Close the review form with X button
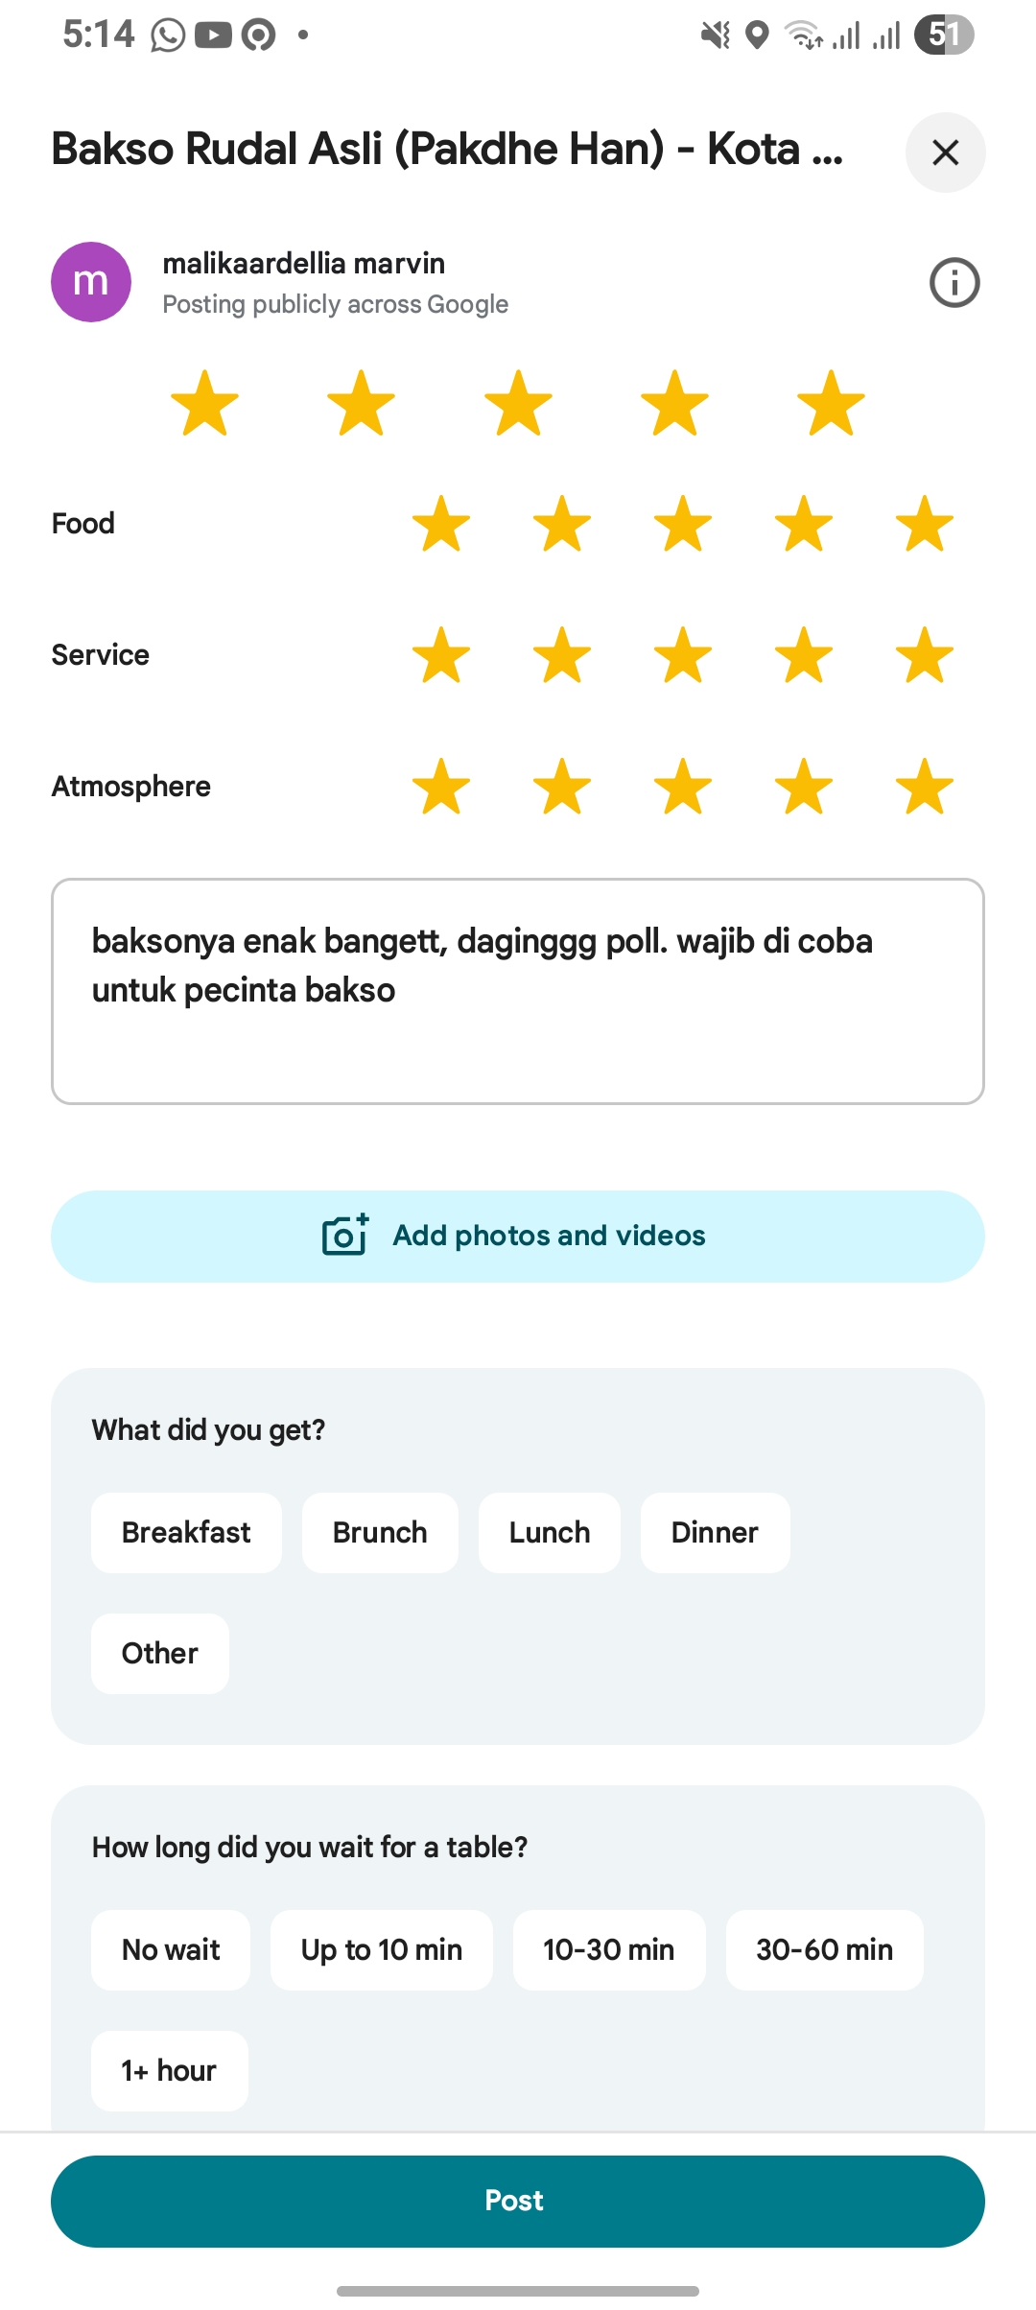The height and width of the screenshot is (2310, 1036). (945, 153)
